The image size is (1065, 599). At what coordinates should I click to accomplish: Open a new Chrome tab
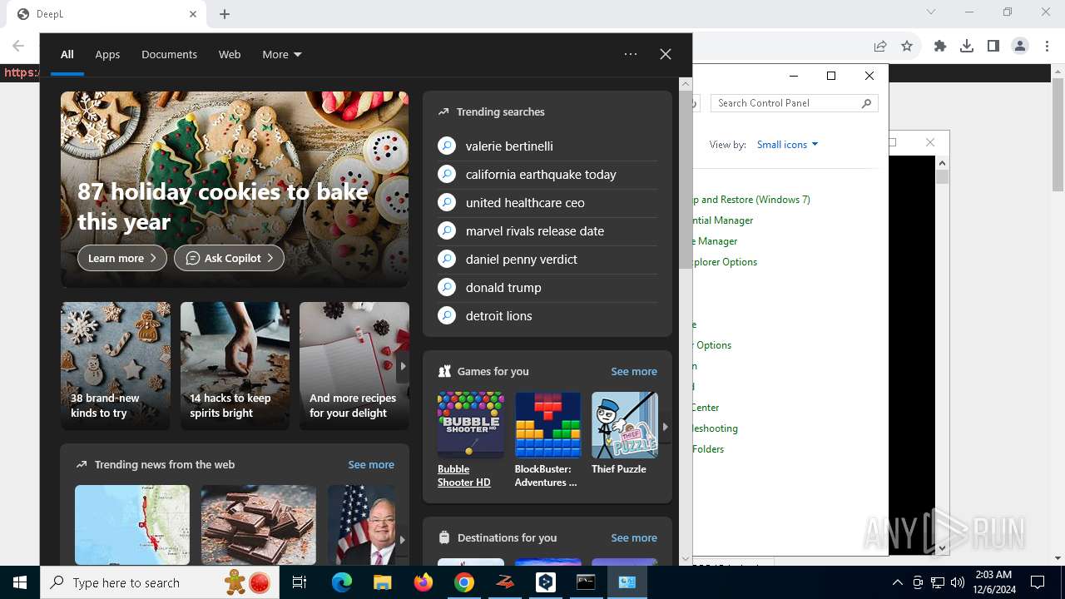(x=225, y=14)
